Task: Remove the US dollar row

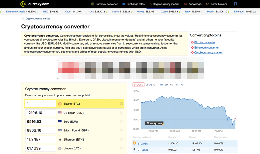Action: coord(121,113)
